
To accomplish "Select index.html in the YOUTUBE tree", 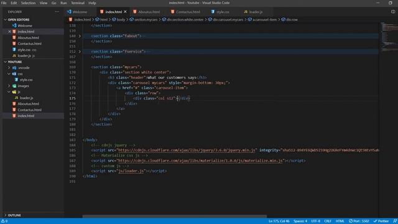I will [26, 116].
